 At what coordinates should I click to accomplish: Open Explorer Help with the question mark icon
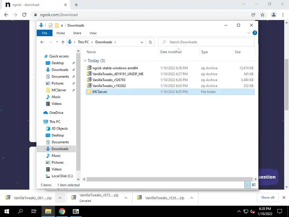[x=255, y=33]
